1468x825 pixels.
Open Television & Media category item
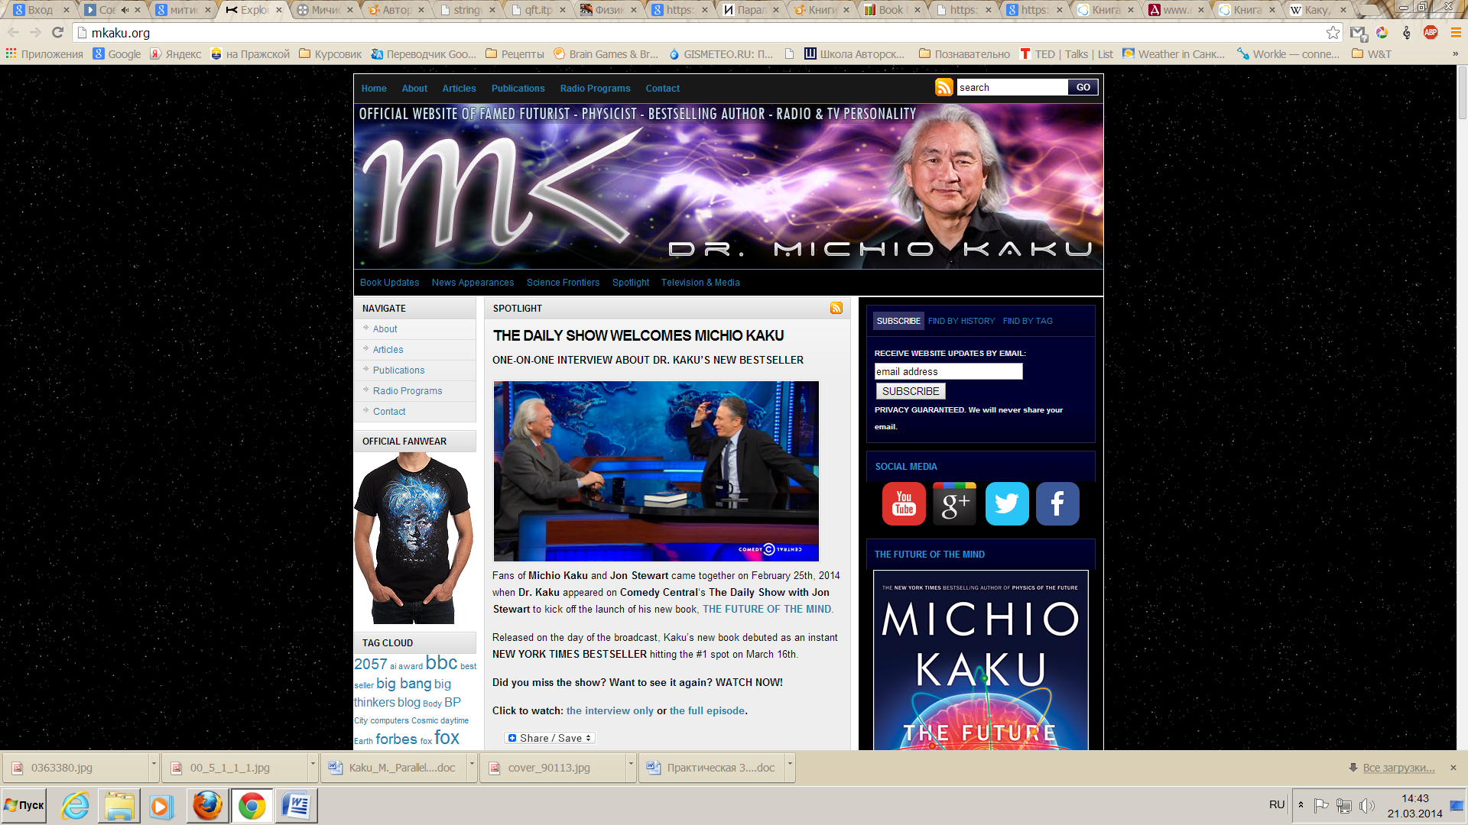[700, 283]
